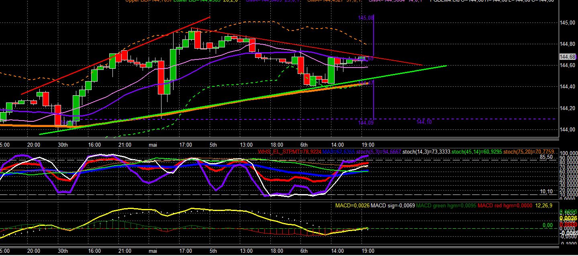The image size is (578, 256).
Task: Click '30th' on the price chart time axis
Action: click(x=63, y=145)
